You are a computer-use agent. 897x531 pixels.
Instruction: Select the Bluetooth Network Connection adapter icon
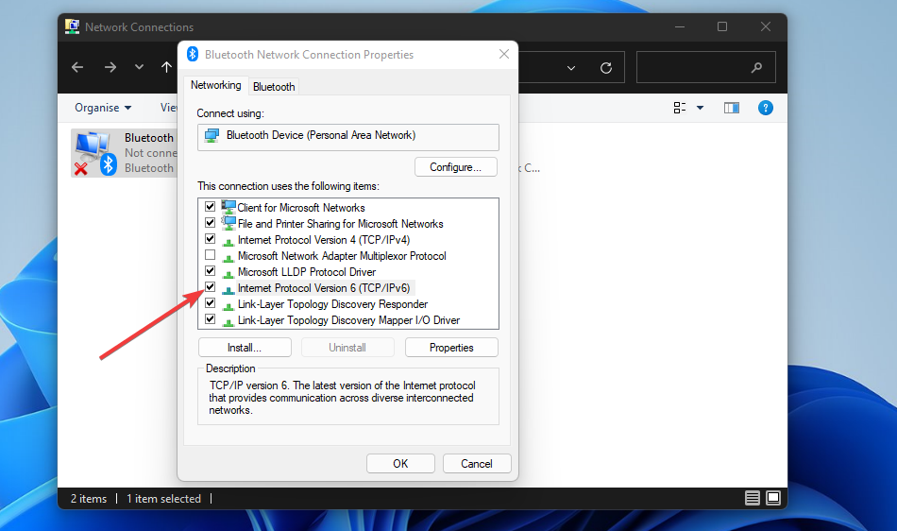point(95,153)
